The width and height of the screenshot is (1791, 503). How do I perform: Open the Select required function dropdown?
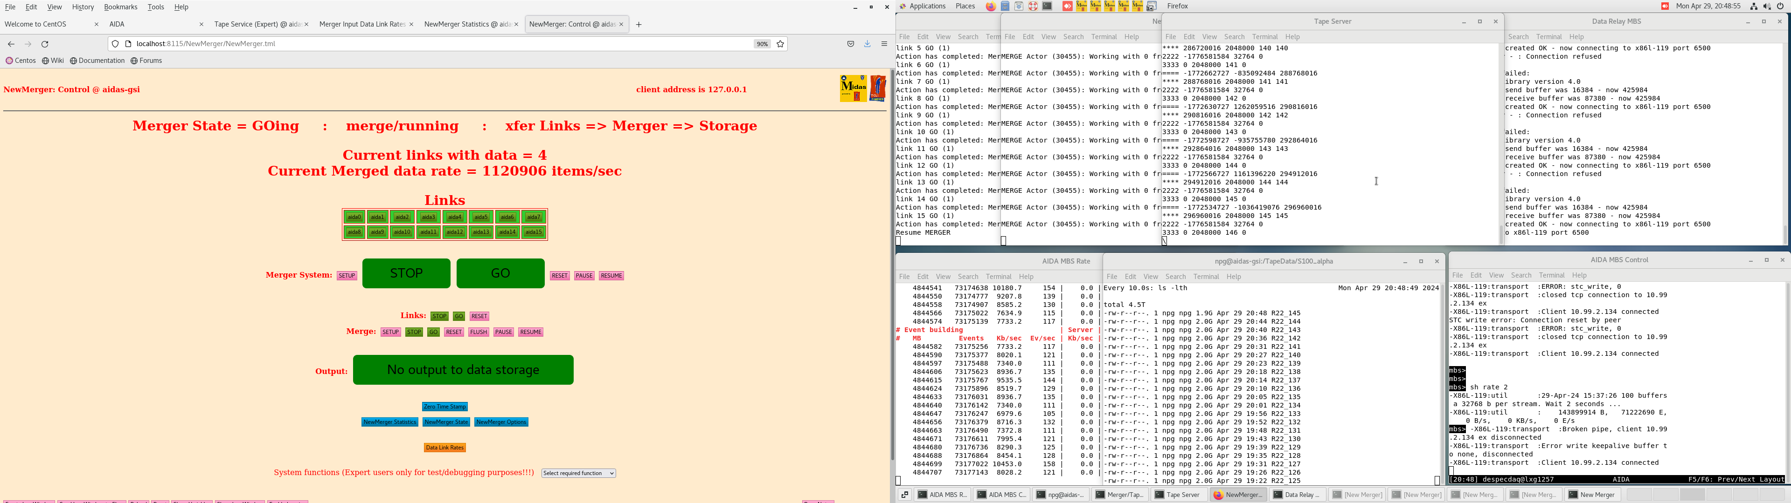click(x=578, y=473)
